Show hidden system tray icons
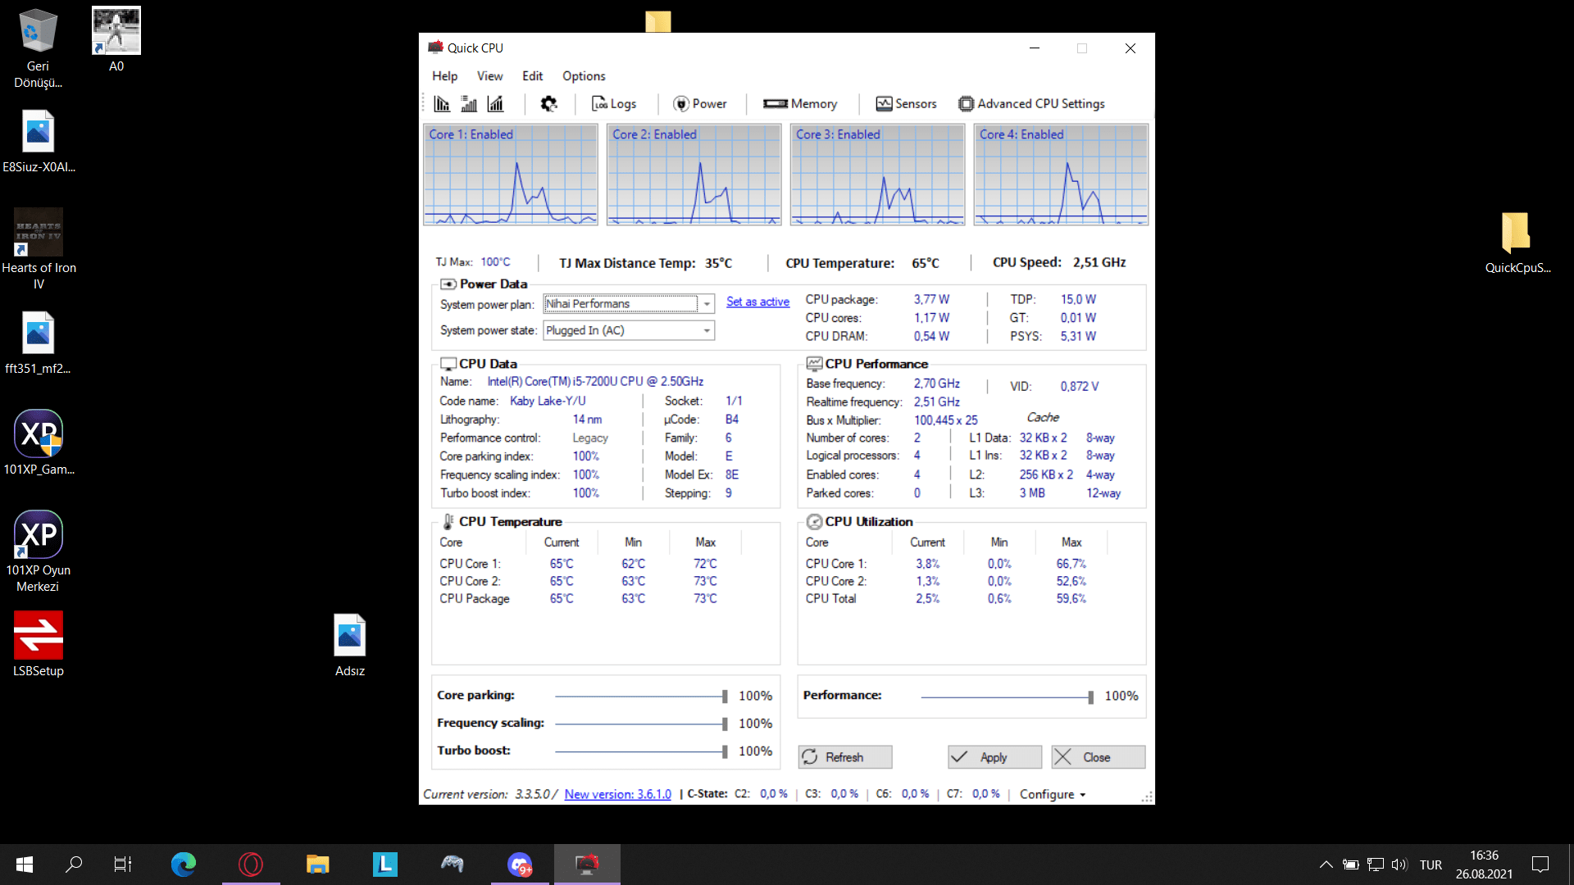 coord(1326,865)
